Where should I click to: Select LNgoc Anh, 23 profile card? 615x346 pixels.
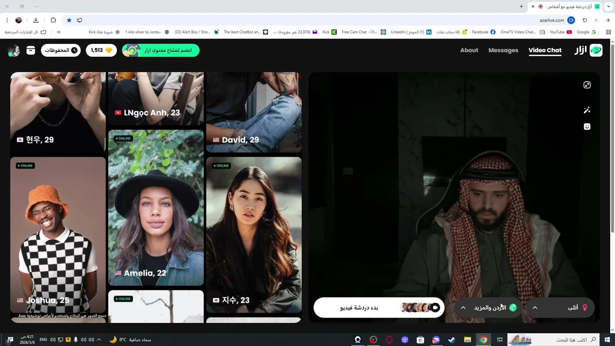pos(156,99)
